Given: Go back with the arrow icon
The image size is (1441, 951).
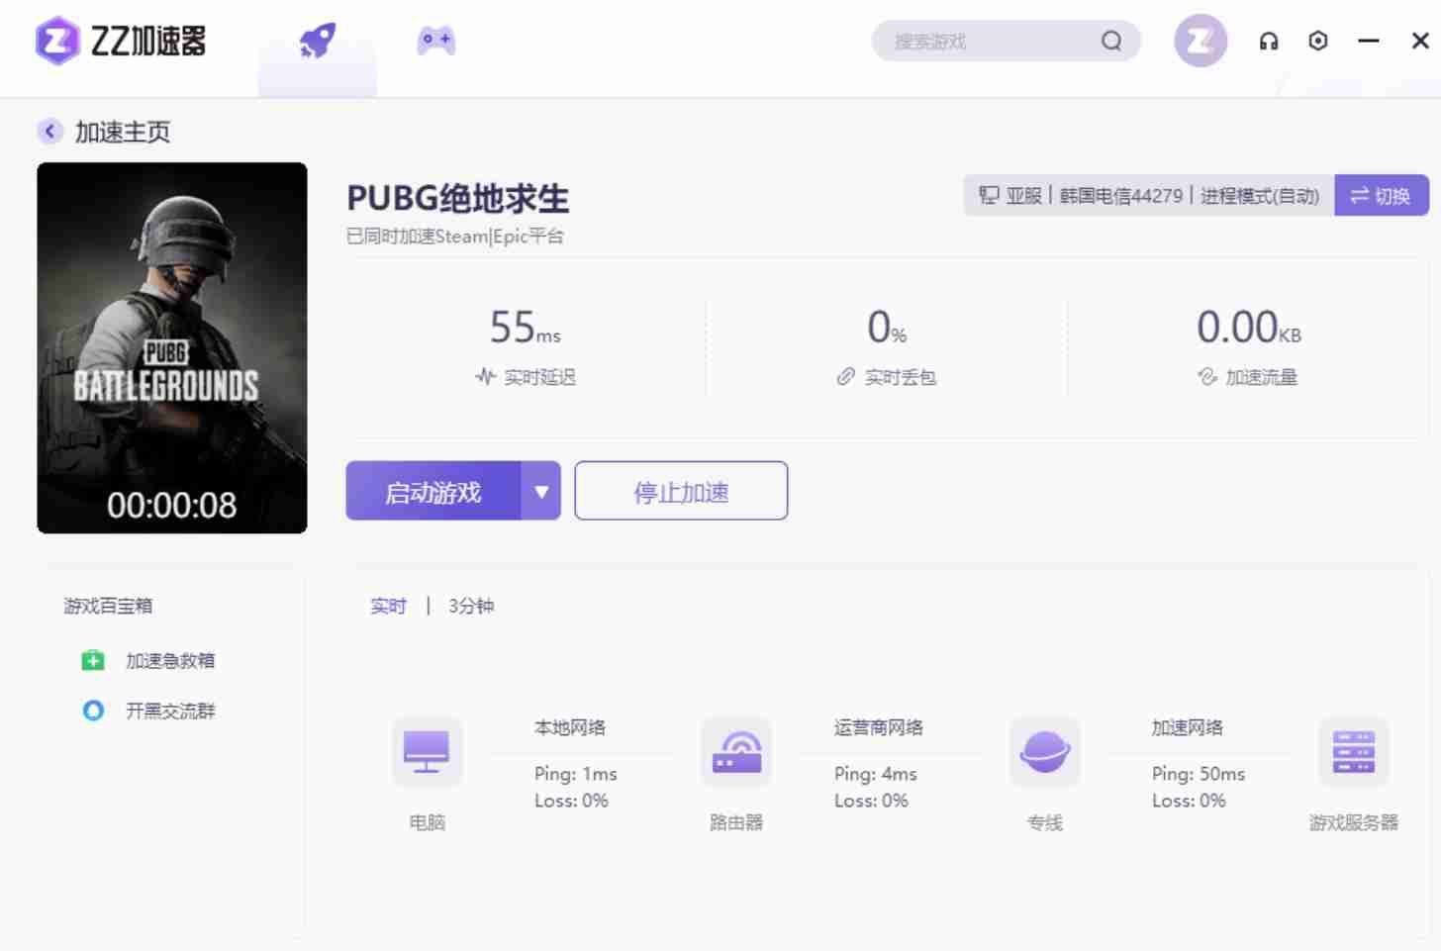Looking at the screenshot, I should 49,131.
